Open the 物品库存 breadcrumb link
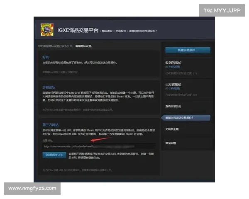 [107, 31]
